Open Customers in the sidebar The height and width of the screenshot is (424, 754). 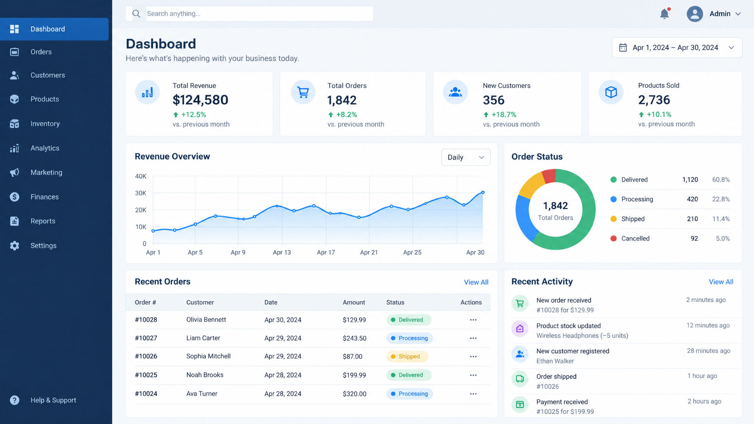coord(54,75)
